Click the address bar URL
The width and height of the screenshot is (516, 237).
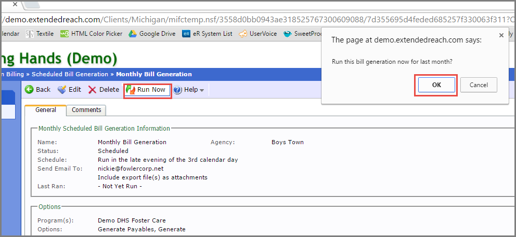(258, 20)
